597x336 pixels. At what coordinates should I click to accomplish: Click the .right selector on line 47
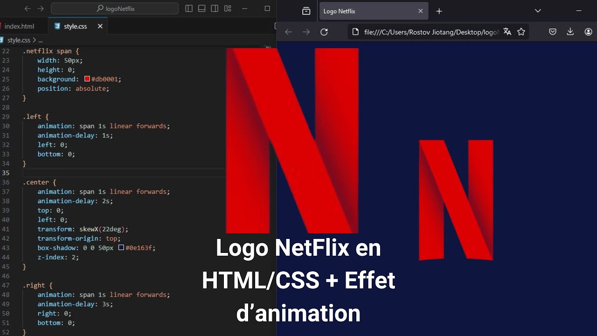[x=35, y=285]
